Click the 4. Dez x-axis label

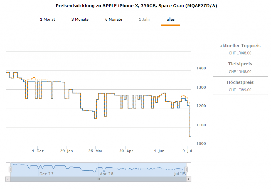coord(38,151)
